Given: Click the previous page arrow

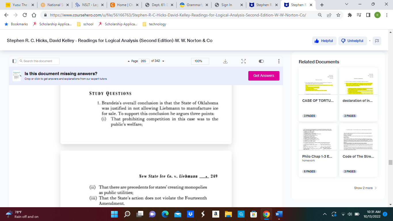Looking at the screenshot, I should [129, 61].
